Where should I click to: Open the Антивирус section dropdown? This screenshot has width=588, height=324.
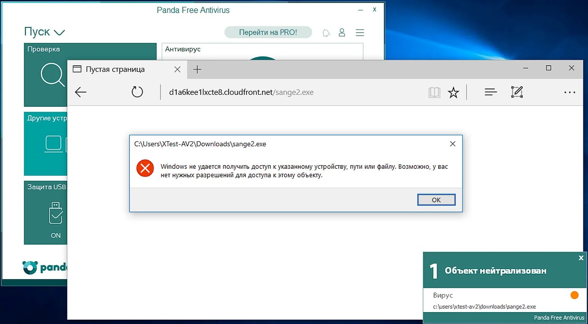[x=262, y=49]
